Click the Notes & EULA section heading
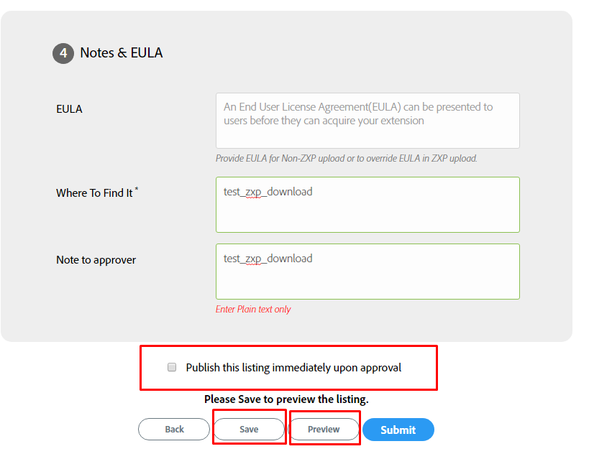Screen dimensions: 589x454 [x=121, y=52]
